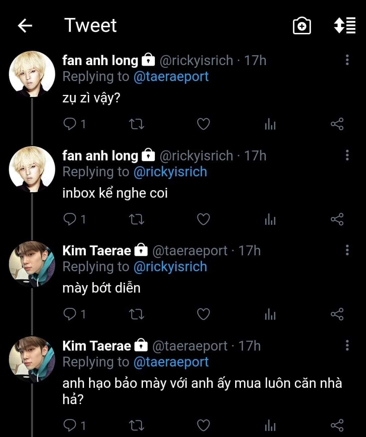
Task: Open Kim Taerae name on "mày bớt diễn" tweet
Action: tap(97, 251)
